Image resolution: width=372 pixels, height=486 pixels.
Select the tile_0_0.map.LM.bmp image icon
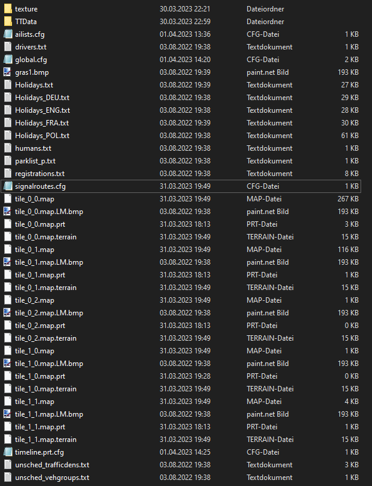tap(8, 212)
